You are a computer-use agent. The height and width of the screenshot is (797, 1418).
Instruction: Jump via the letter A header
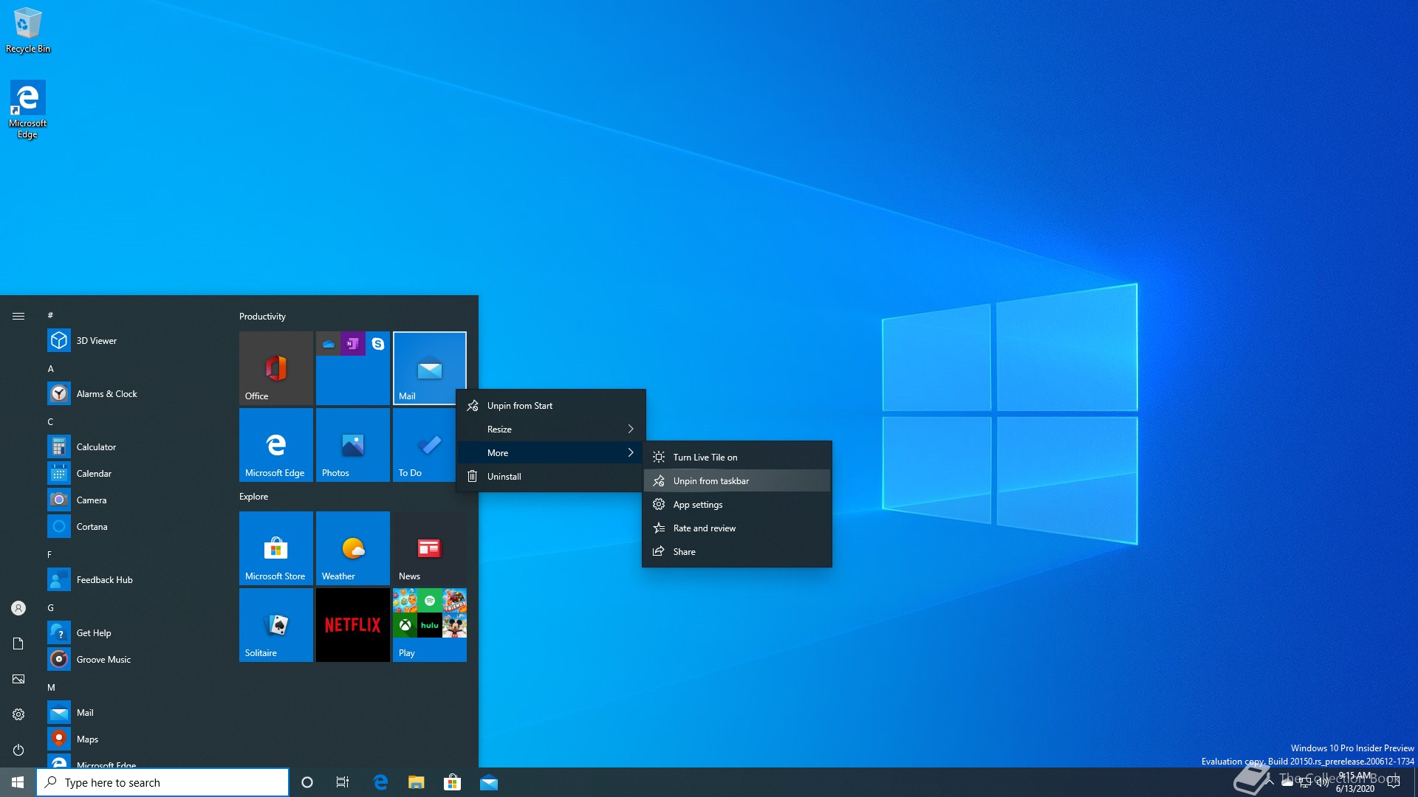pyautogui.click(x=51, y=368)
